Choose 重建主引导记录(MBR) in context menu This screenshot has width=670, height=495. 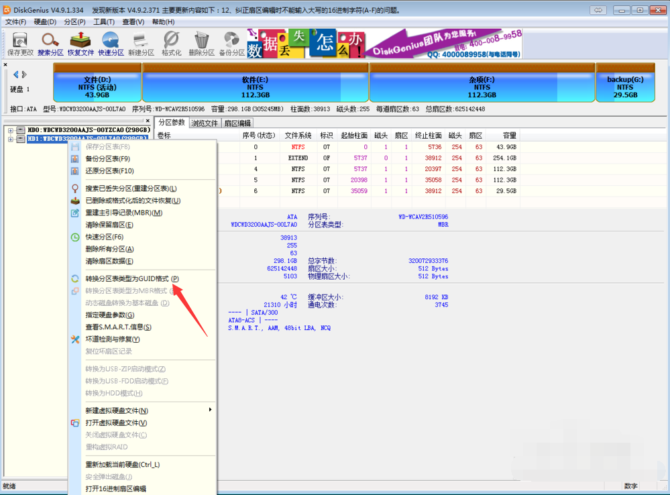123,213
